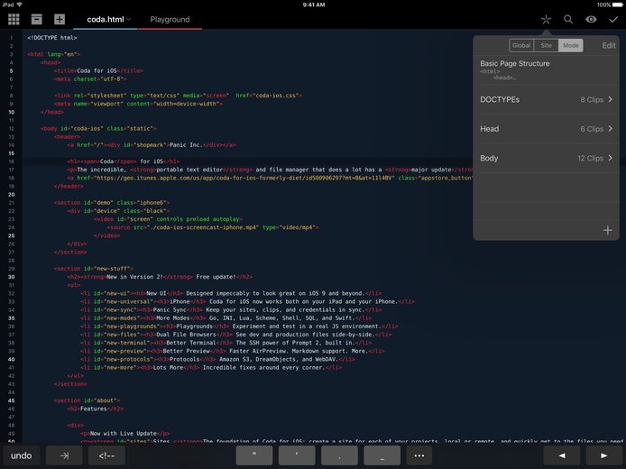Click the 9:41 AM clock

[314, 5]
